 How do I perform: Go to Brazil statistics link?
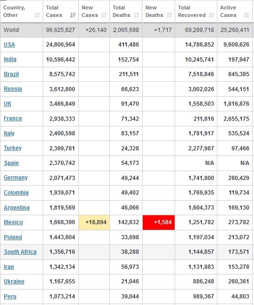coord(11,74)
